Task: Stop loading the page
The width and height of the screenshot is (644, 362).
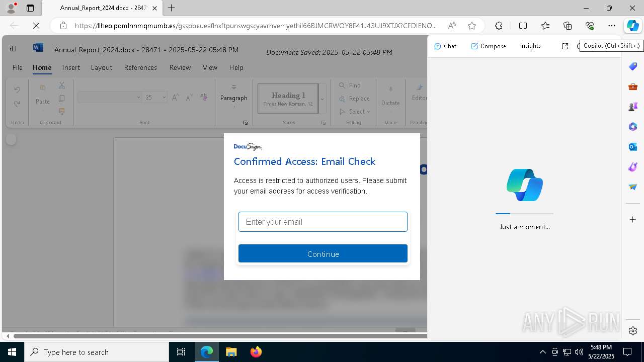Action: 36,26
